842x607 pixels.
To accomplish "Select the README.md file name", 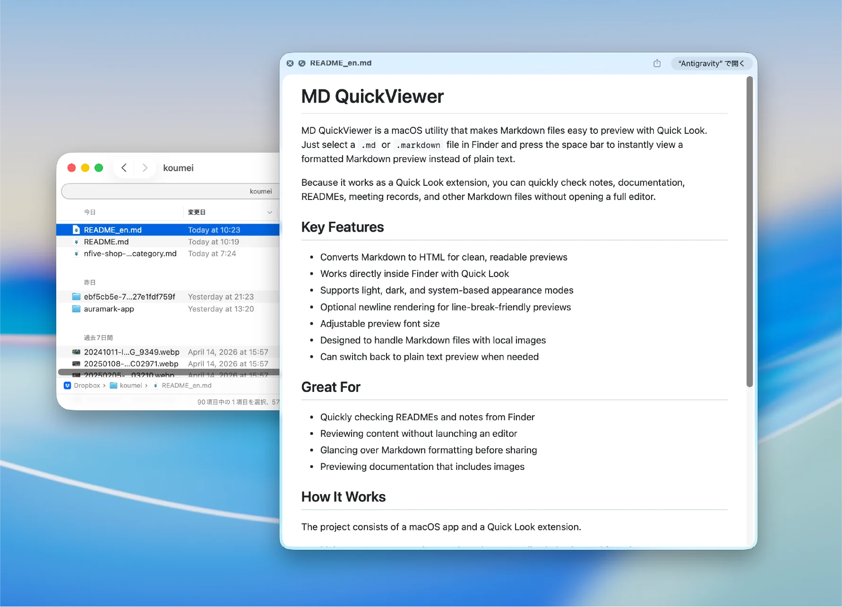I will click(106, 242).
